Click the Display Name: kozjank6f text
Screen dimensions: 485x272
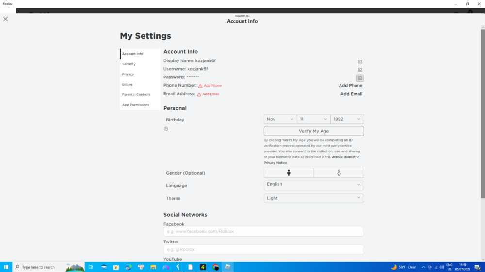pos(190,61)
